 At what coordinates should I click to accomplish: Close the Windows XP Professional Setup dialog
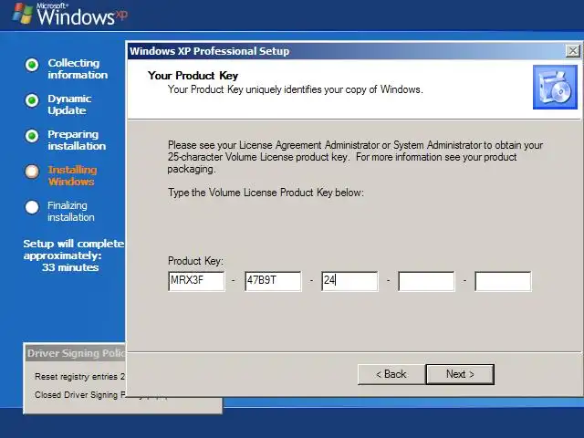click(572, 51)
